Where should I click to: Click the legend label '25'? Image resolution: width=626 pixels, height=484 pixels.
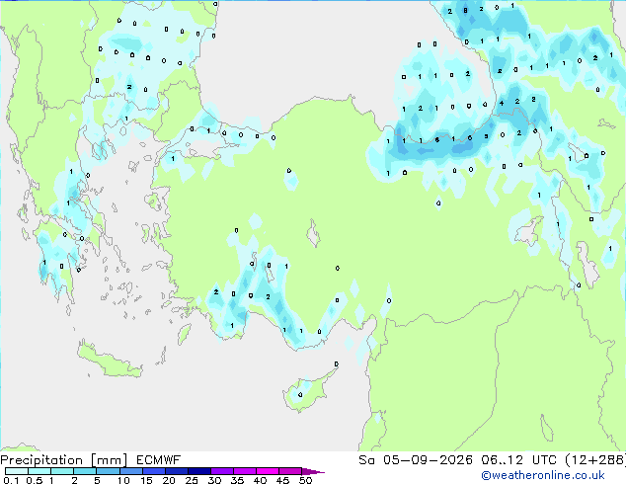tap(192, 480)
